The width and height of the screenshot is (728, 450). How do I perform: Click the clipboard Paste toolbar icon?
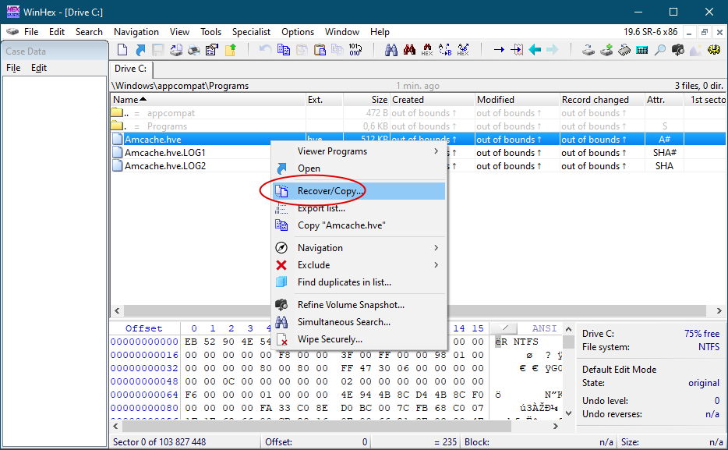pyautogui.click(x=320, y=50)
